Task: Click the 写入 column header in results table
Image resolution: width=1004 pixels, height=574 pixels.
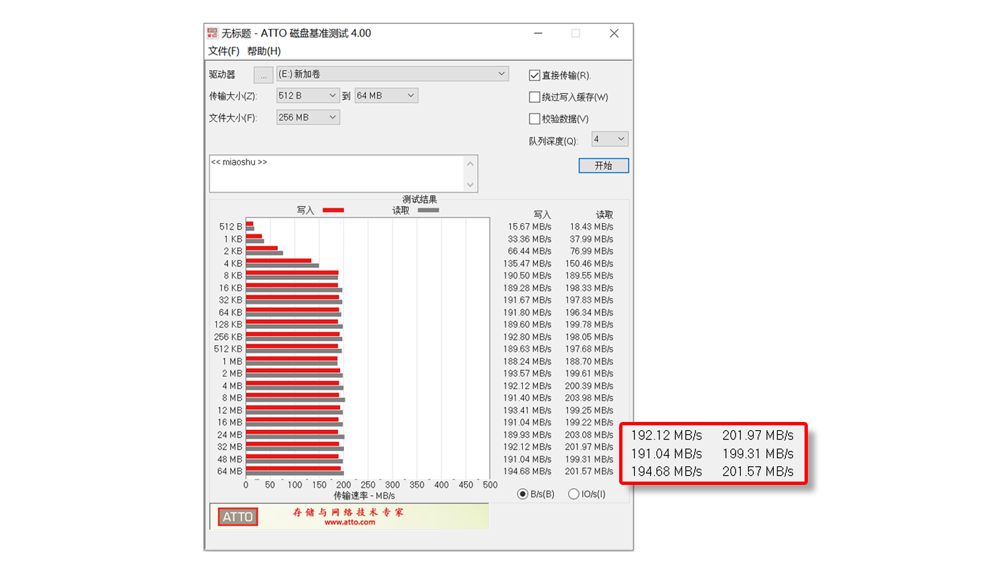Action: (x=542, y=215)
